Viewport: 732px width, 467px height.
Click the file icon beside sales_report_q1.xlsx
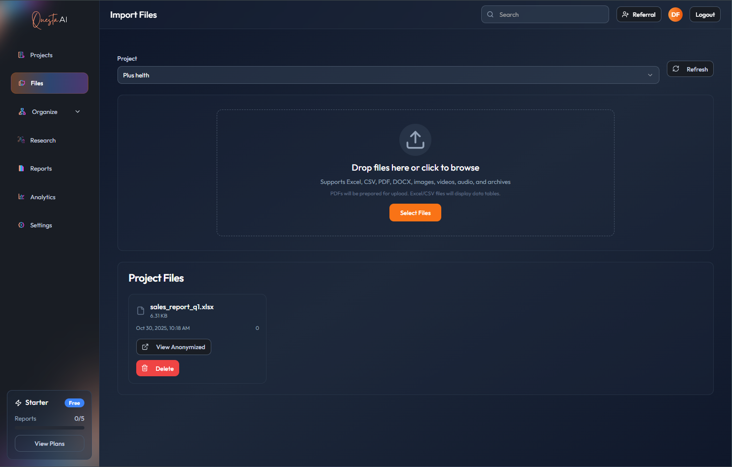point(141,311)
